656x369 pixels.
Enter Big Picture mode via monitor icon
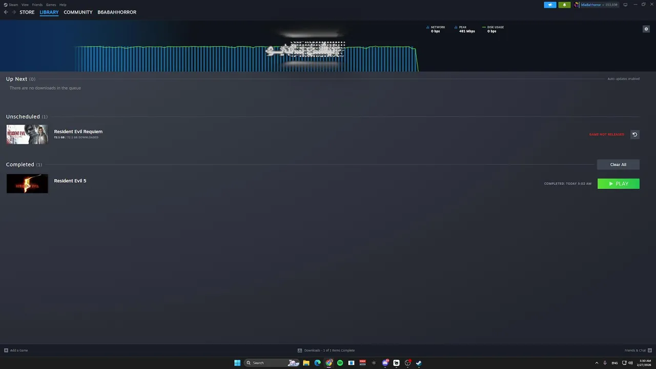(625, 5)
